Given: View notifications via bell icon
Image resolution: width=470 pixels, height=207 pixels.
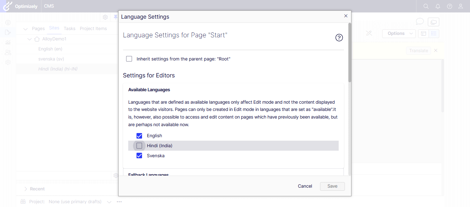Looking at the screenshot, I should (438, 6).
